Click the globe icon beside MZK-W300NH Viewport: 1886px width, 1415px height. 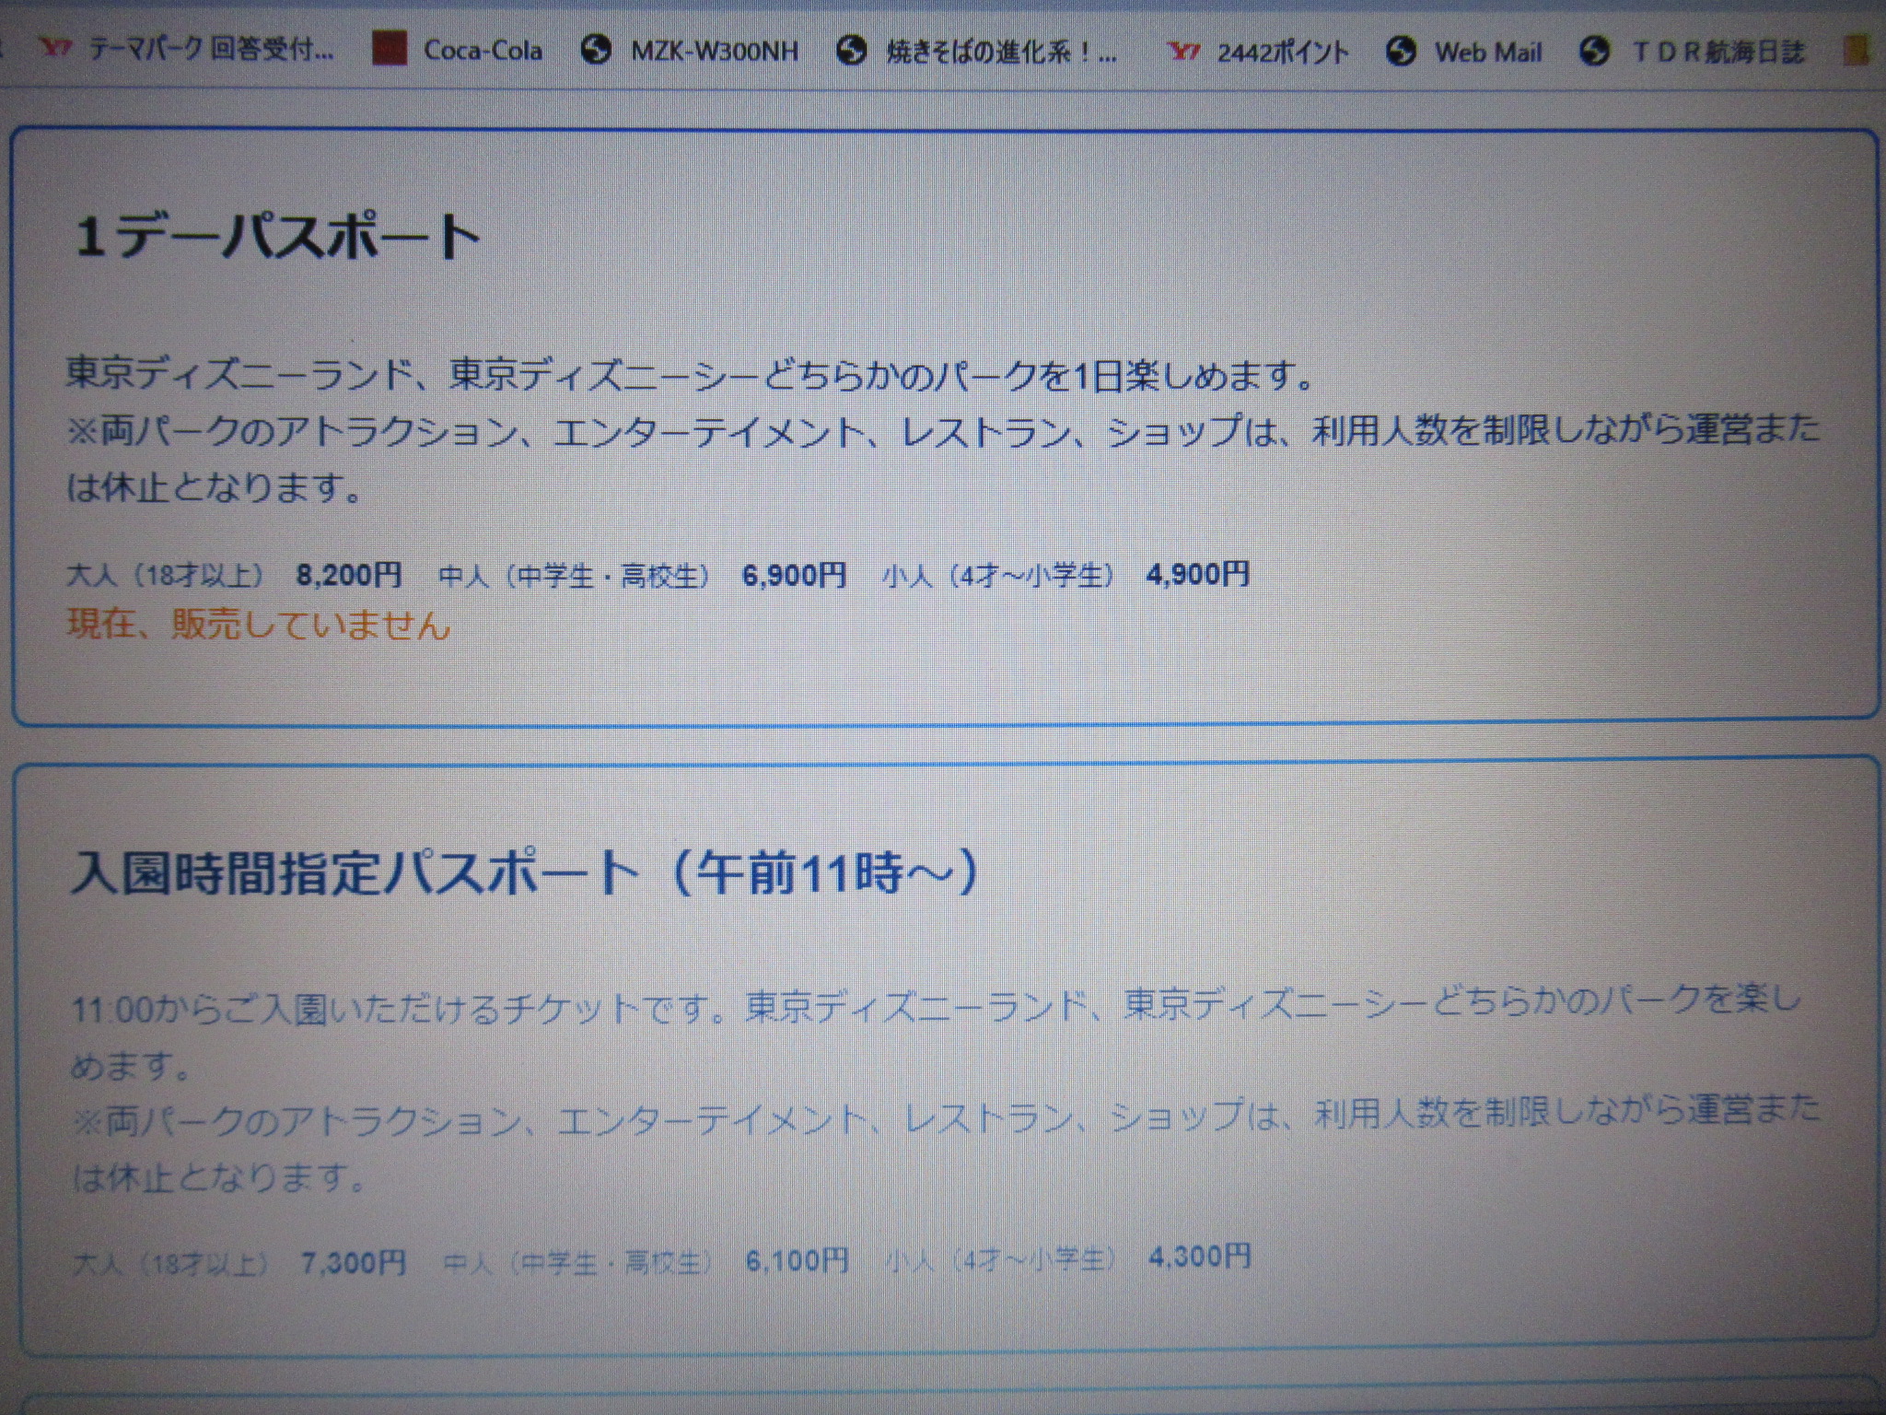click(x=596, y=51)
